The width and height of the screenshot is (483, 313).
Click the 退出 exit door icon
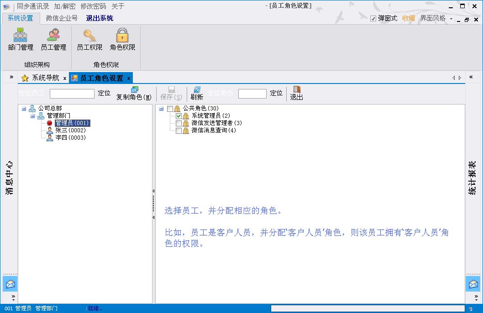[296, 90]
